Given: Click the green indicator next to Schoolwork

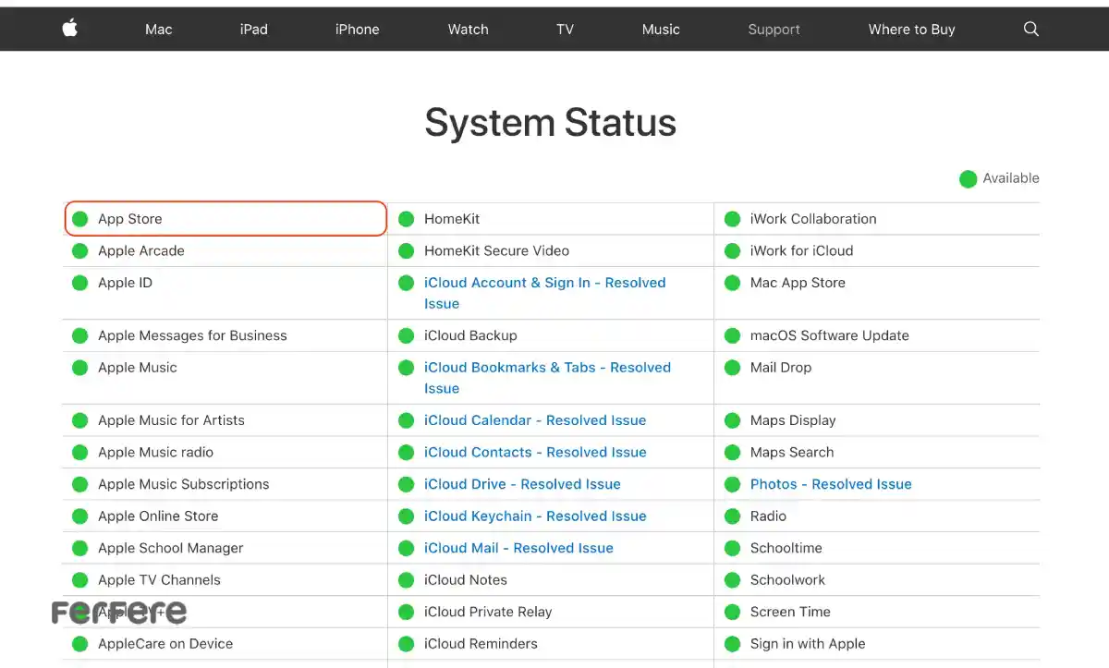Looking at the screenshot, I should [x=732, y=580].
